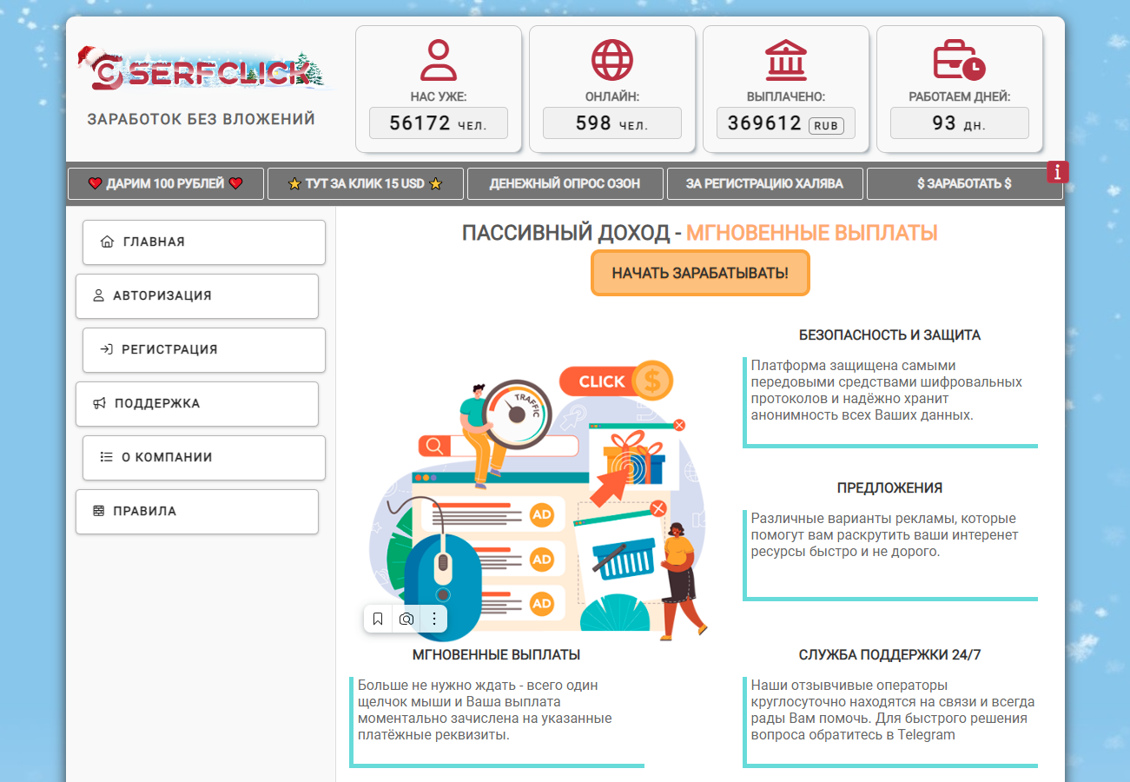Click the globe icon above ОНЛАЙН
1130x782 pixels.
tap(612, 61)
